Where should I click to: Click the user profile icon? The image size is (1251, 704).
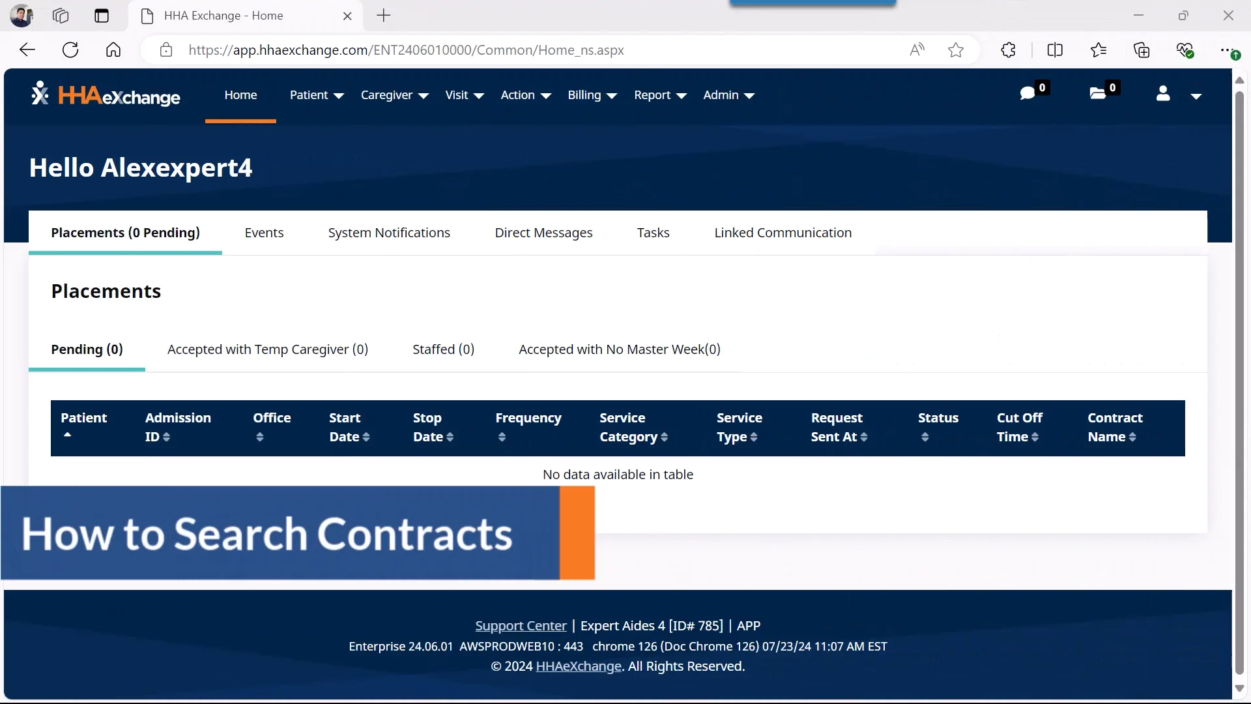(x=1164, y=95)
